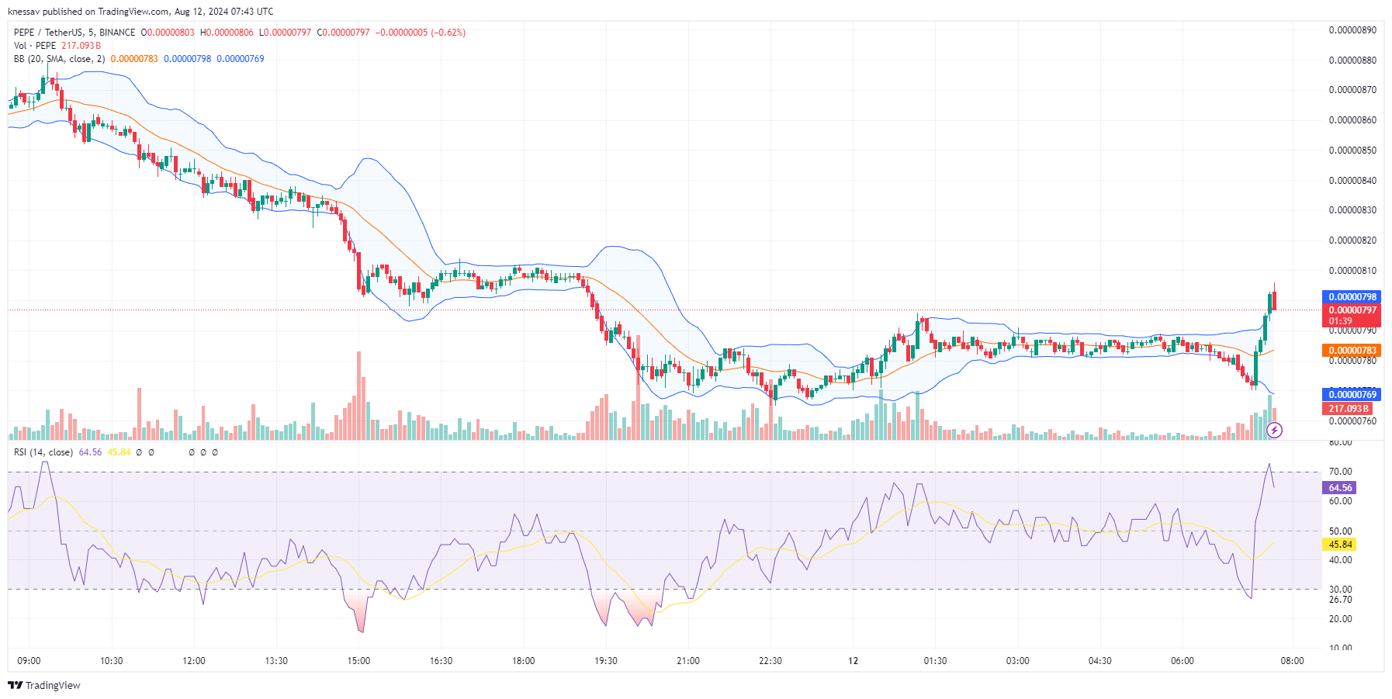Image resolution: width=1392 pixels, height=699 pixels.
Task: Click the open value O0.00000803 in legend
Action: point(168,33)
